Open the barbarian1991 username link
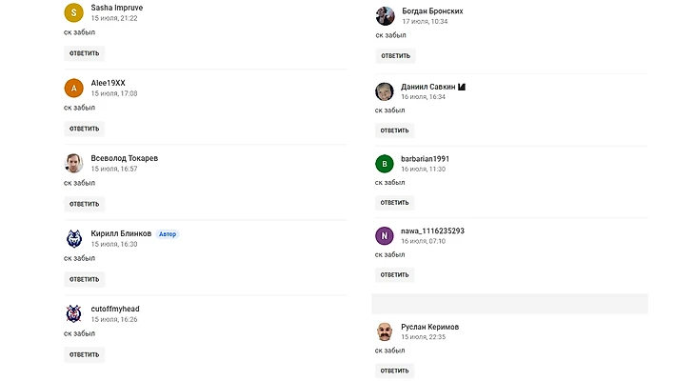 point(425,159)
